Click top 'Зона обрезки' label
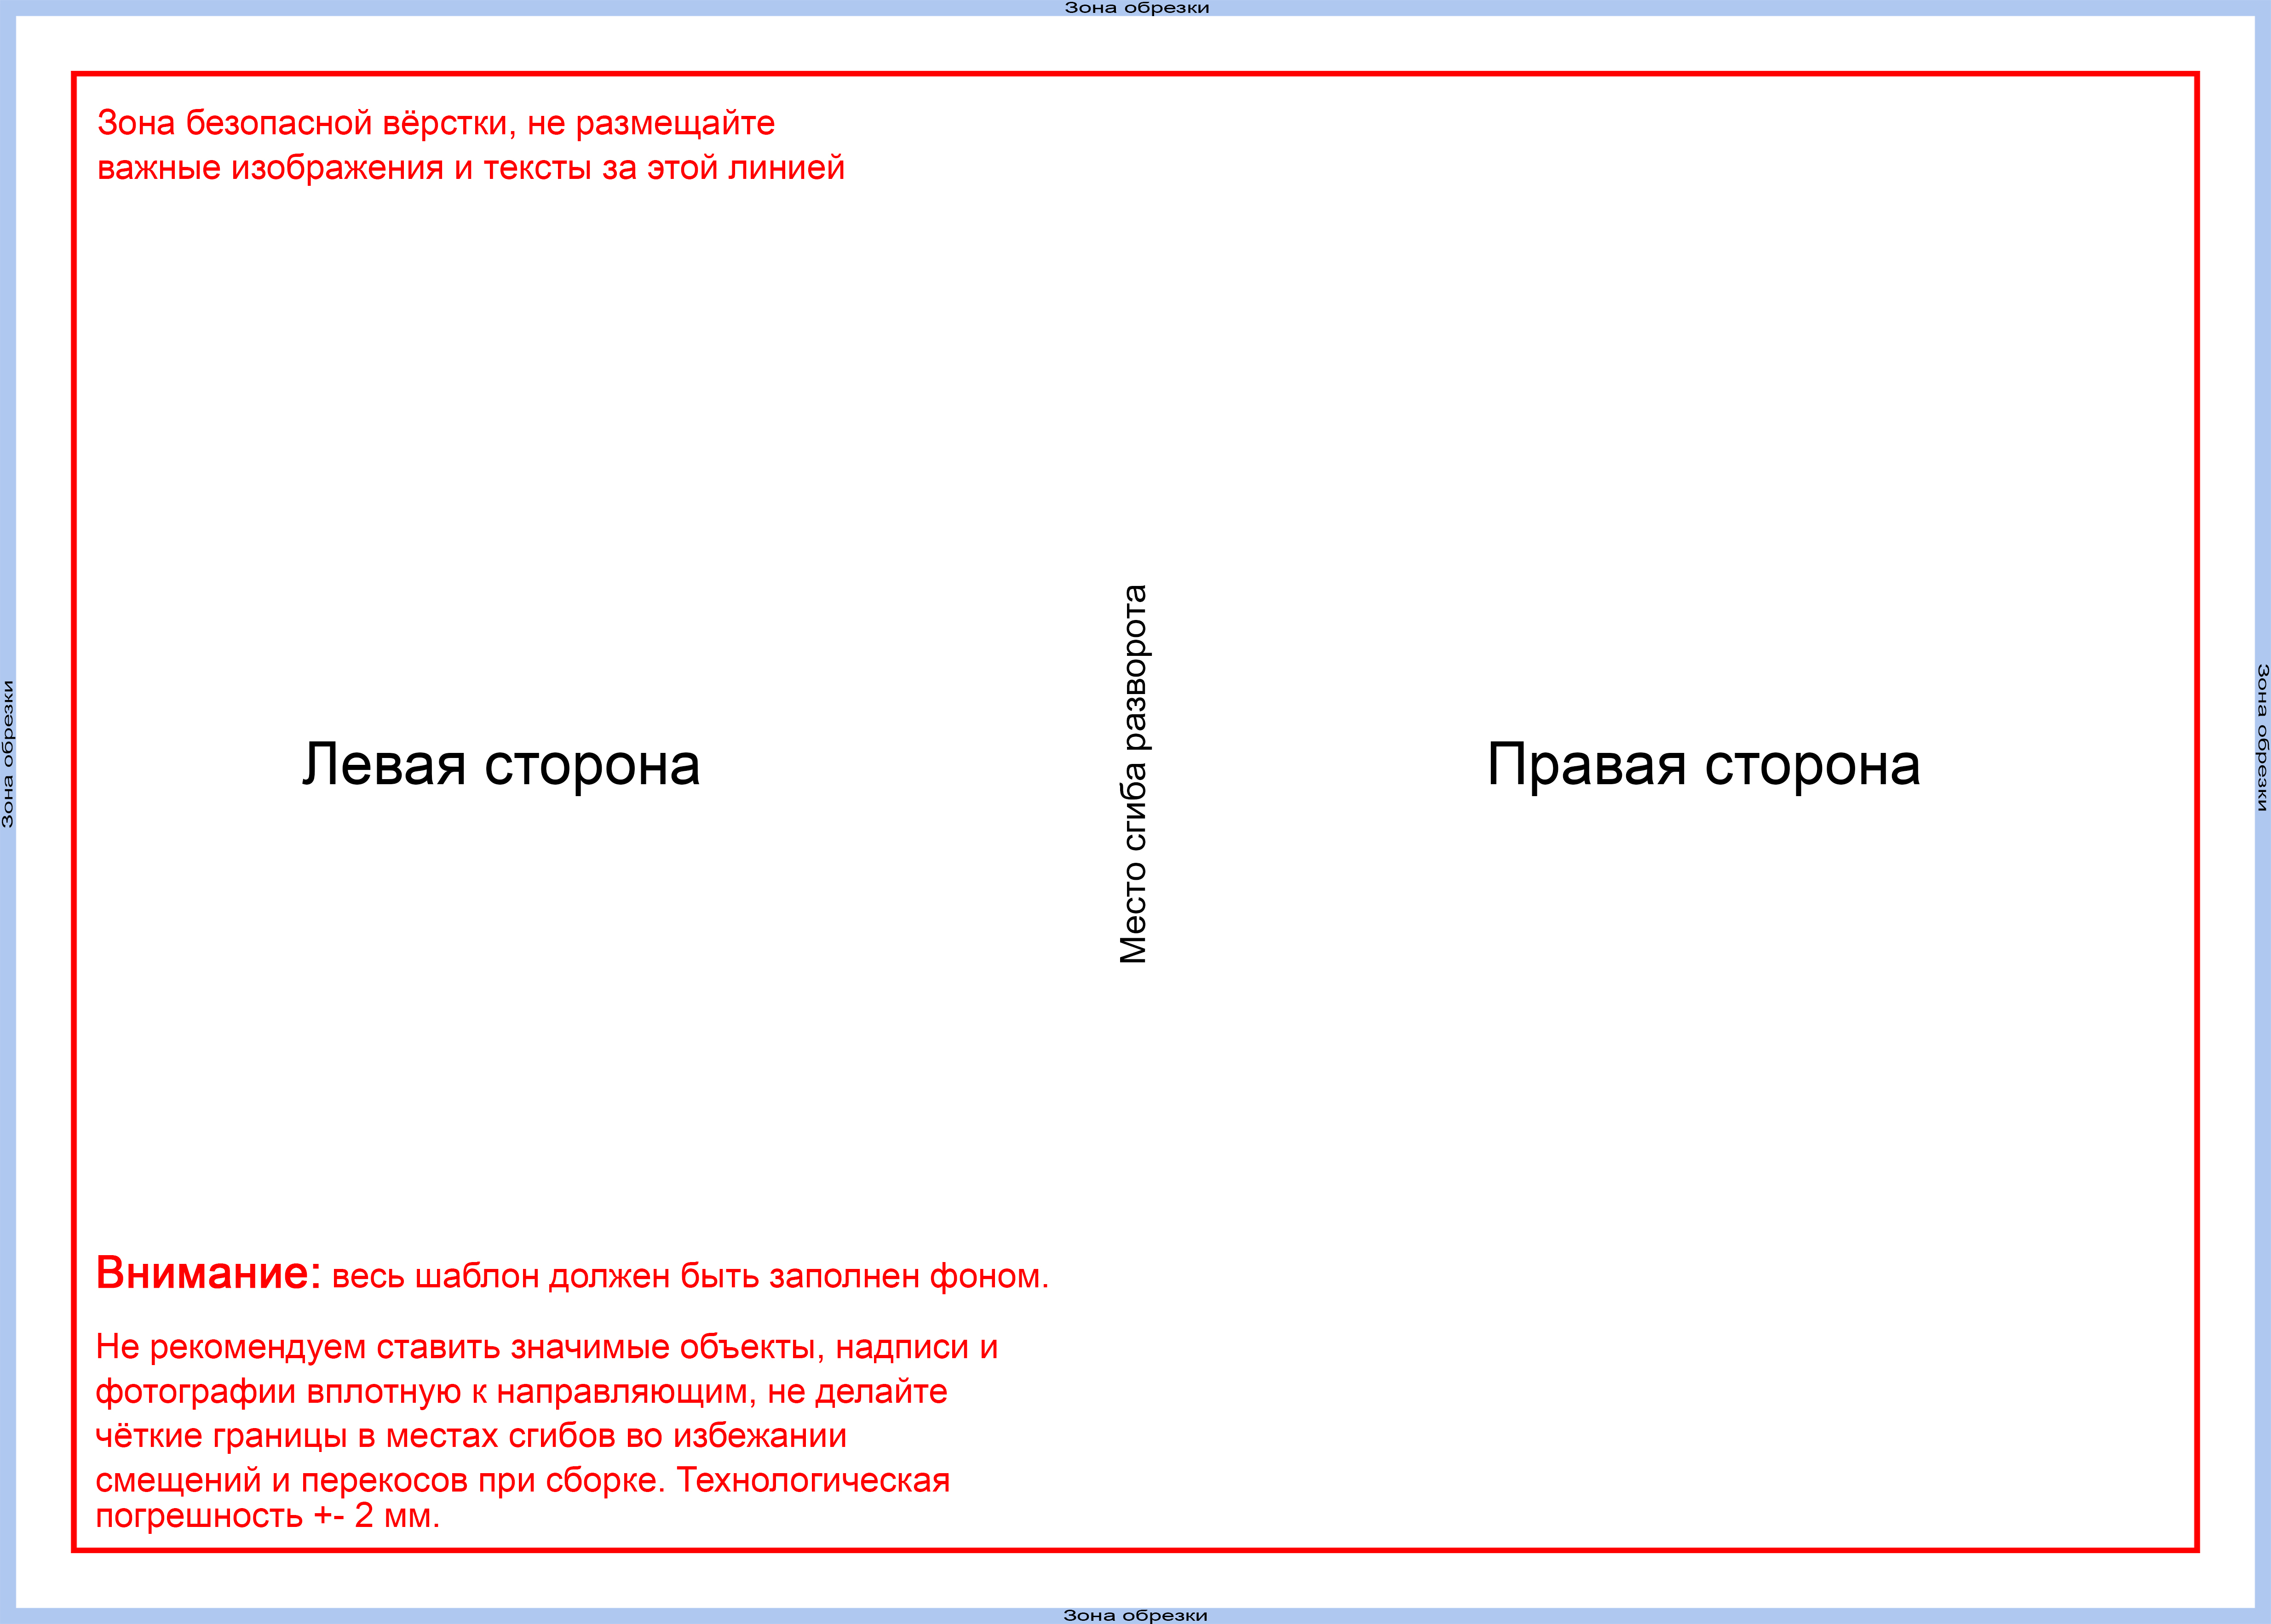Screen dimensions: 2271x1624 click(1136, 8)
